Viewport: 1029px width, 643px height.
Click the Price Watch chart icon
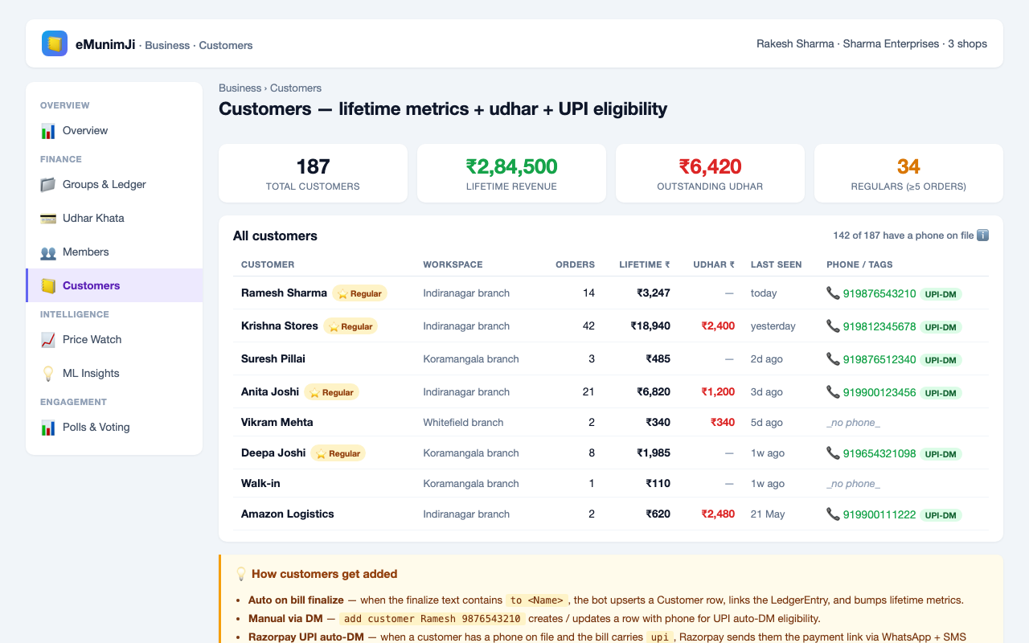[48, 339]
